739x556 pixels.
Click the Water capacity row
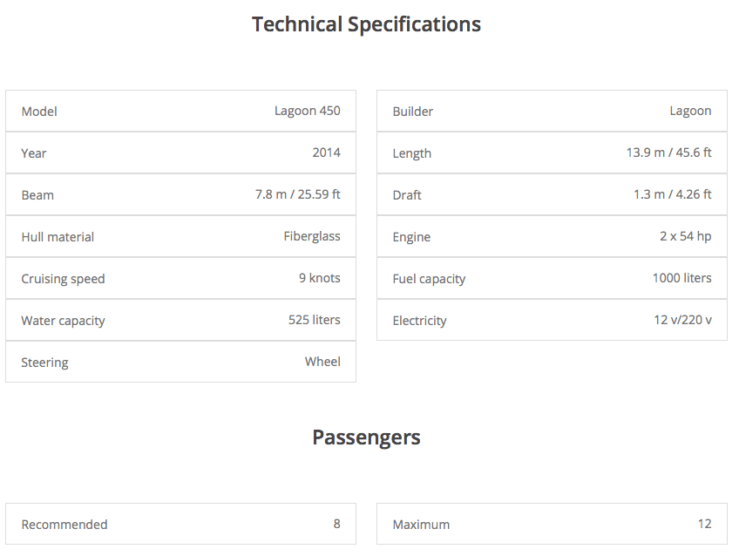click(180, 321)
